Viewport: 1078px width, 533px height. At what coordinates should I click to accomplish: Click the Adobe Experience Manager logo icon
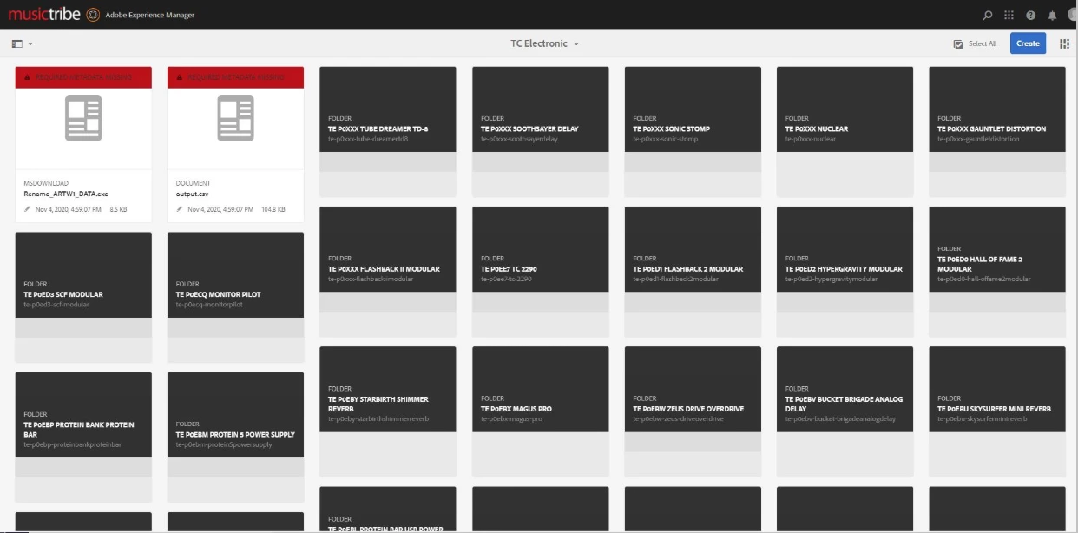coord(93,15)
